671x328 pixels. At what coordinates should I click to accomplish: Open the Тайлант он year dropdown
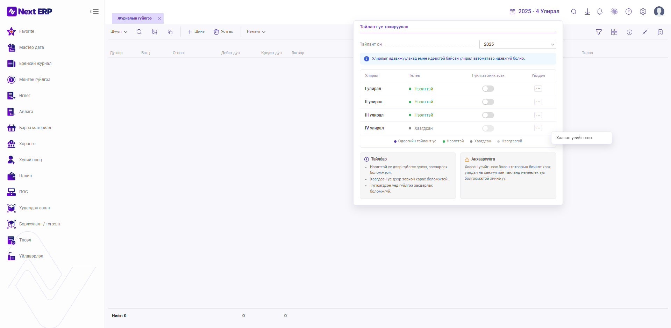click(x=517, y=44)
